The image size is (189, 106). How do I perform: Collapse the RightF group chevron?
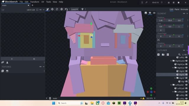point(175,78)
